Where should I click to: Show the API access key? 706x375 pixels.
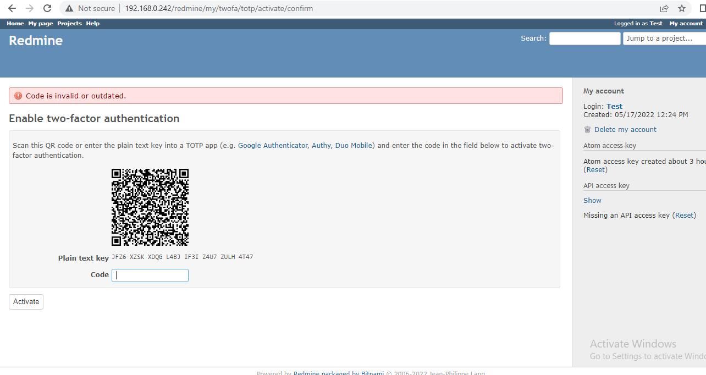(x=592, y=201)
